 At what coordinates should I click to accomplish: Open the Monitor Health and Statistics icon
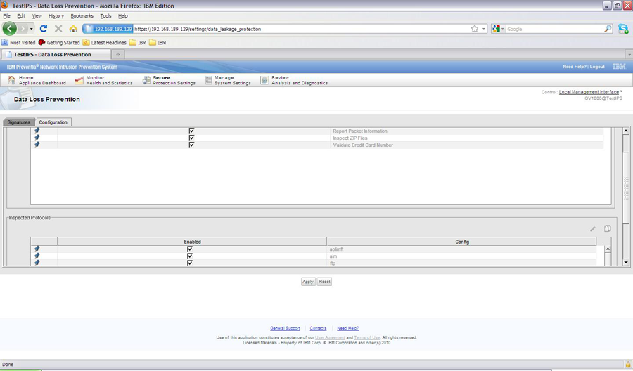79,80
